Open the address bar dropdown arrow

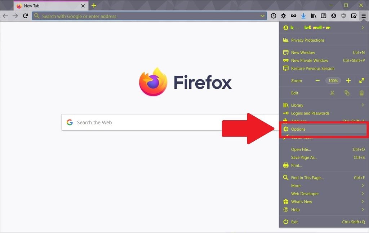pyautogui.click(x=262, y=16)
